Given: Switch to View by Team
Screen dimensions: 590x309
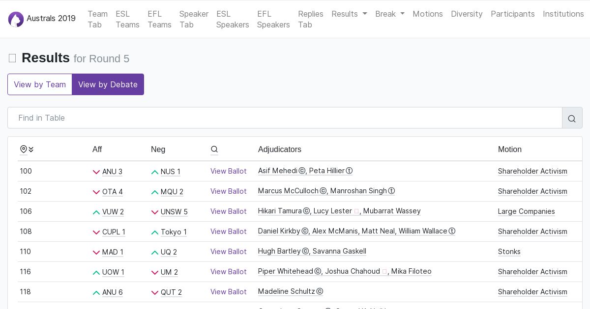Looking at the screenshot, I should pos(40,84).
